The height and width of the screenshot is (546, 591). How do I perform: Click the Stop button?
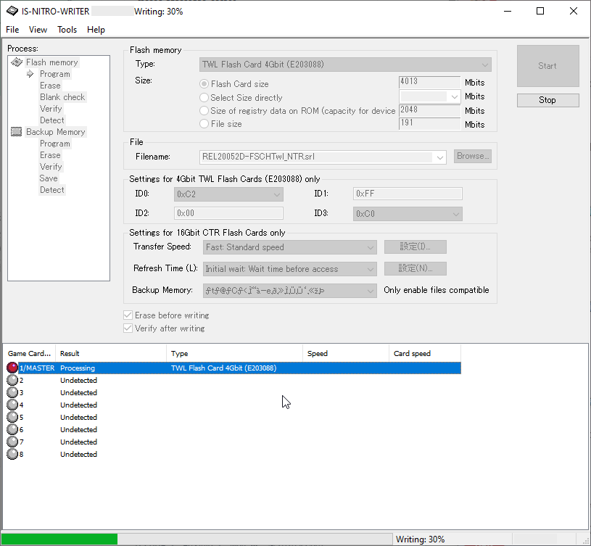point(547,100)
